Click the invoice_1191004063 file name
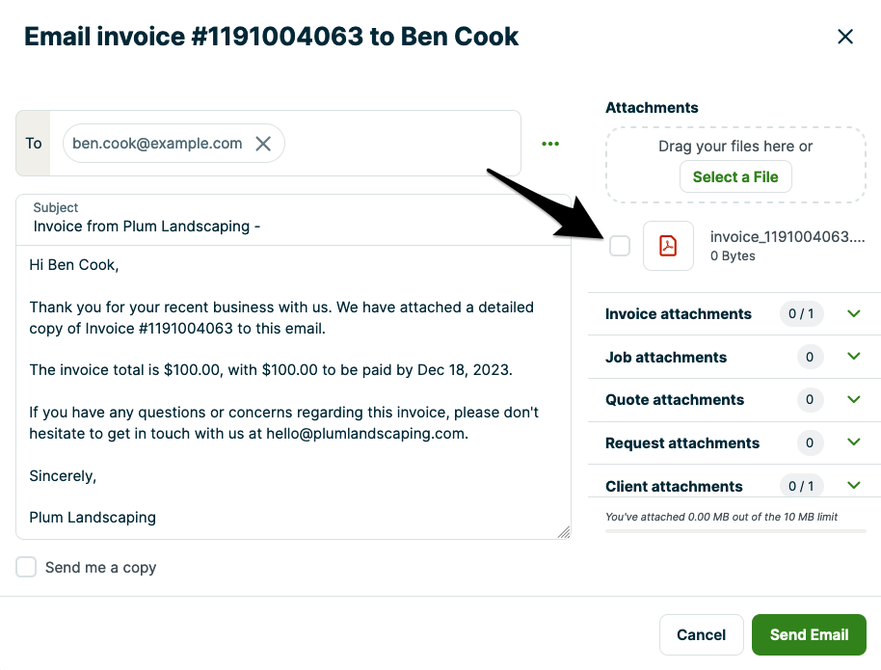The width and height of the screenshot is (881, 670). tap(788, 237)
